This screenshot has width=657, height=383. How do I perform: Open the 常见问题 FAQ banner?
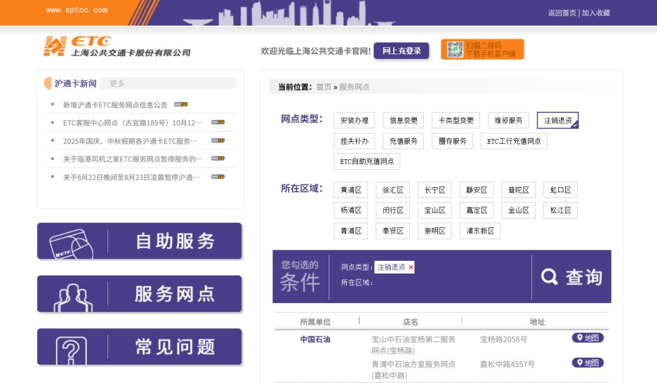140,347
